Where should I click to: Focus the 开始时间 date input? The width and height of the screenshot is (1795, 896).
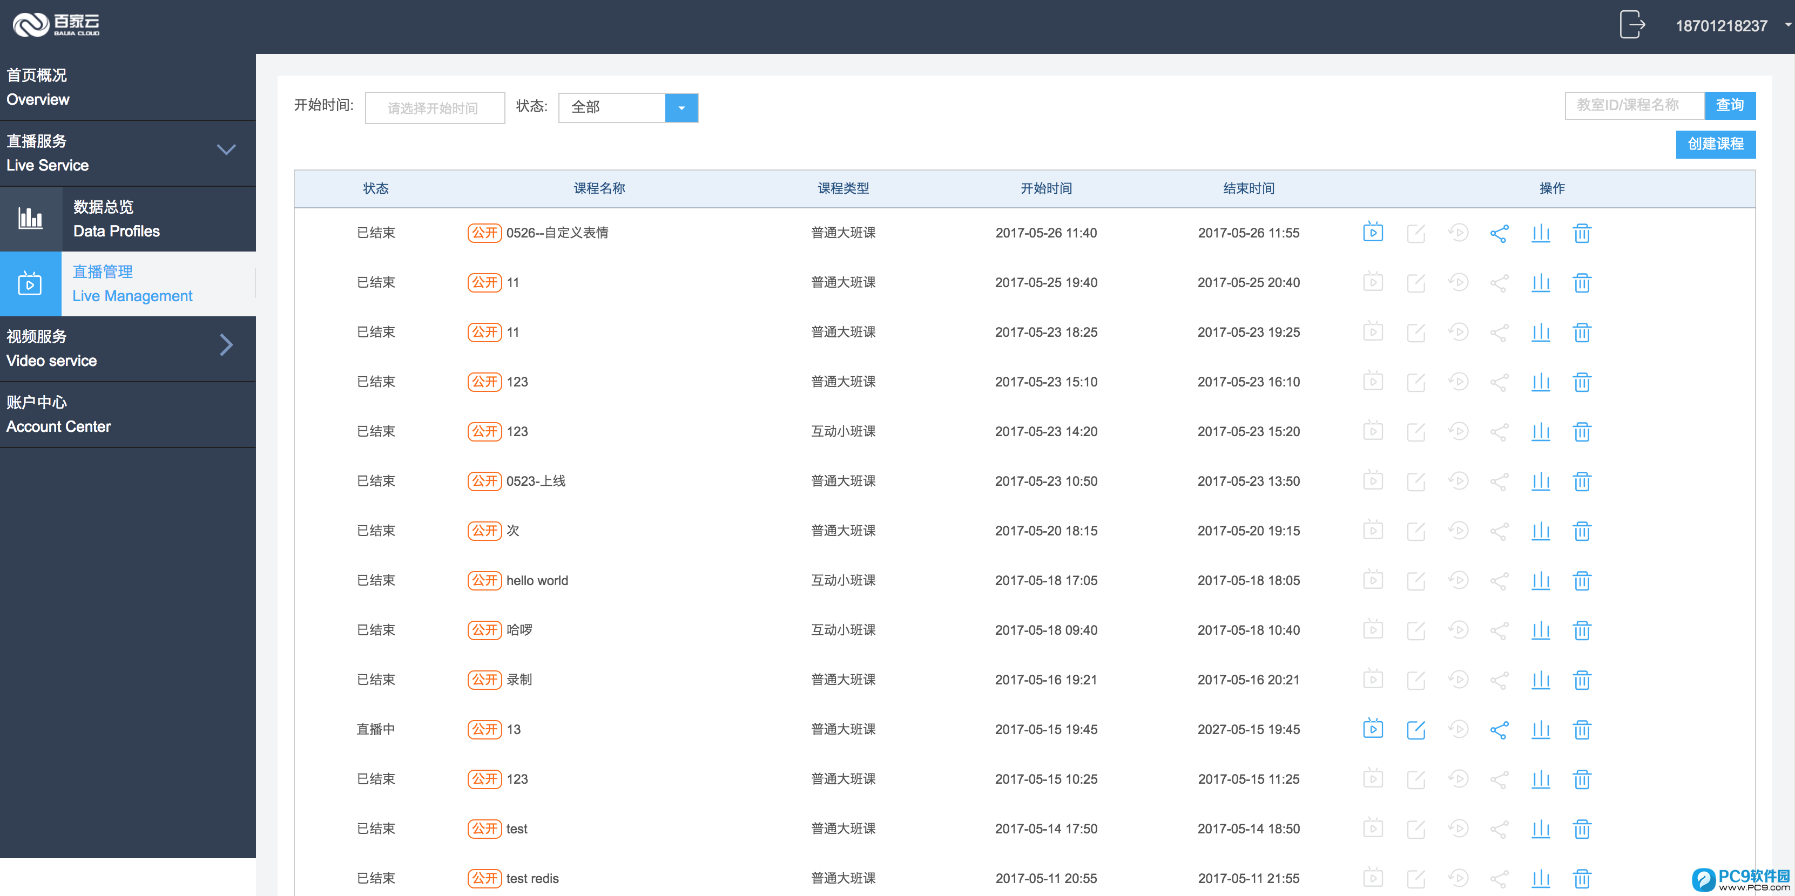pos(434,108)
